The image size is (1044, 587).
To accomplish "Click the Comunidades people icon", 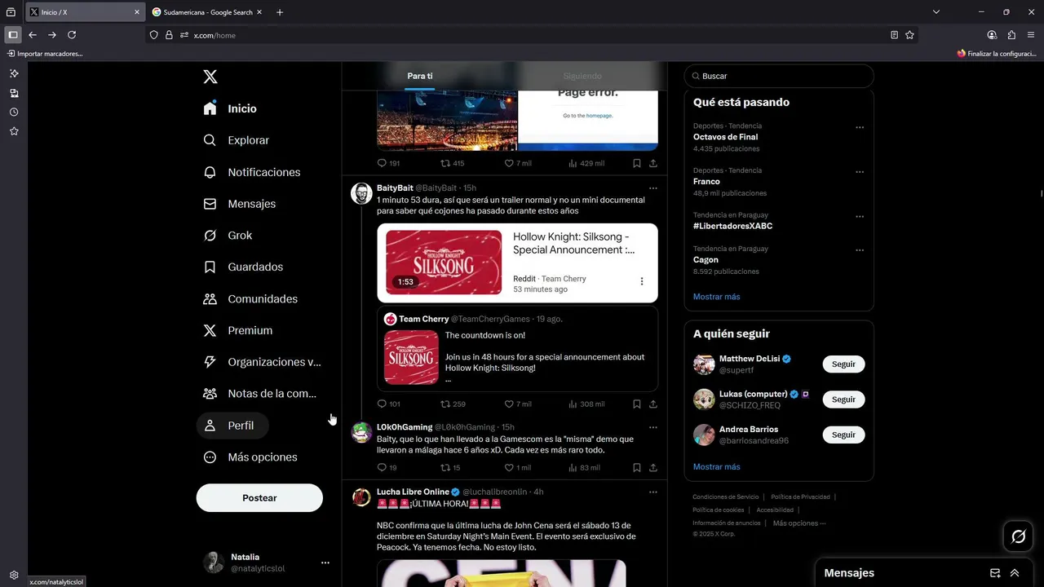I will [x=210, y=298].
